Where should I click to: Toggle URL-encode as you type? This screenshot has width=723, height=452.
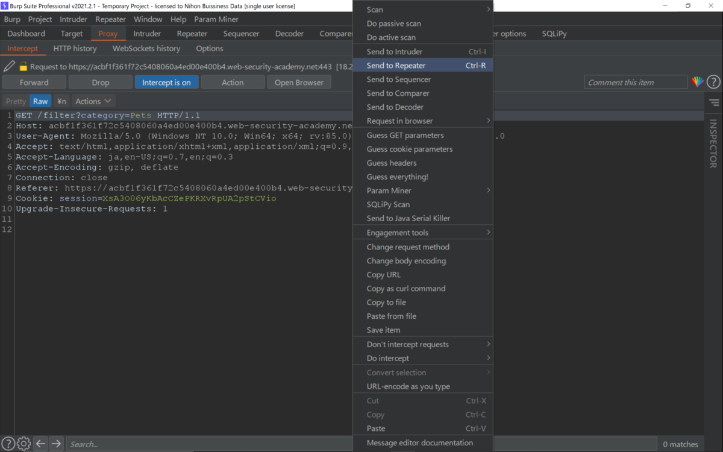(423, 386)
